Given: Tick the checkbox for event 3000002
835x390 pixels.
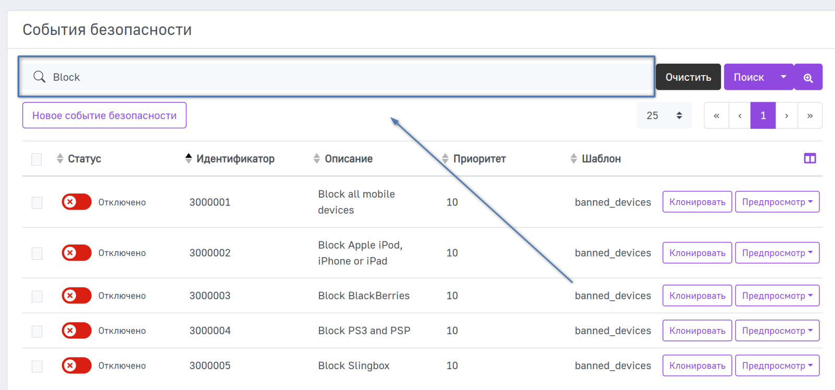Looking at the screenshot, I should point(37,253).
